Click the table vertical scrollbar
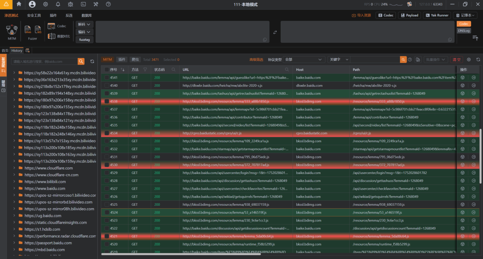The image size is (483, 259). pos(481,157)
